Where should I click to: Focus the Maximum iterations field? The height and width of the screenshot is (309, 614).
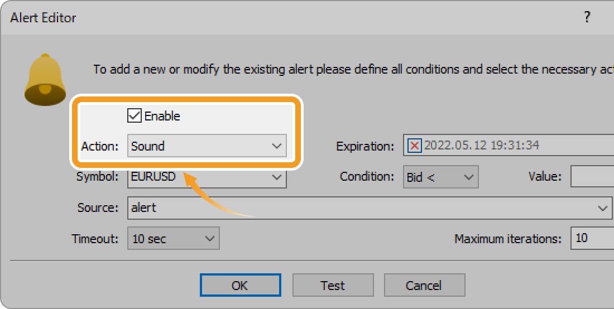[592, 239]
